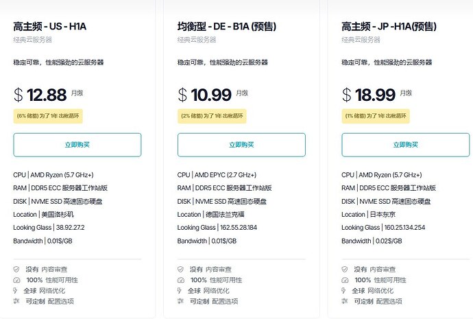Image resolution: width=473 pixels, height=319 pixels.
Task: Click 立即购买 button for the $18.99 plan
Action: (x=405, y=145)
